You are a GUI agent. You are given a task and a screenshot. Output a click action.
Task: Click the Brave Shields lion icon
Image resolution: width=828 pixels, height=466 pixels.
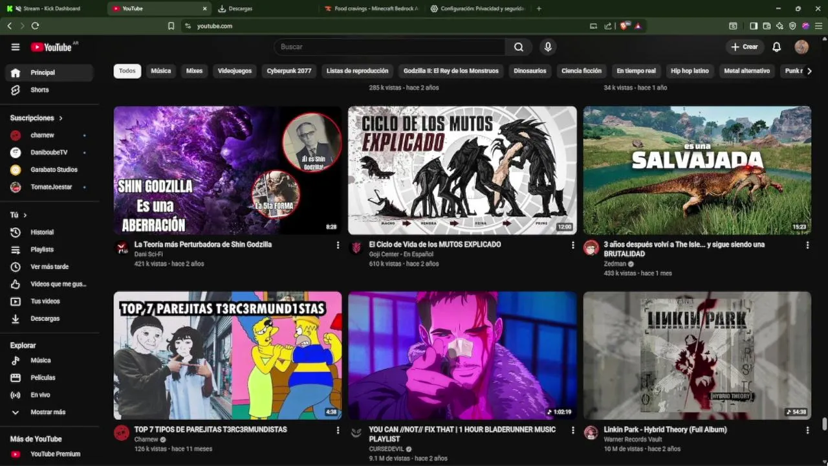(624, 26)
